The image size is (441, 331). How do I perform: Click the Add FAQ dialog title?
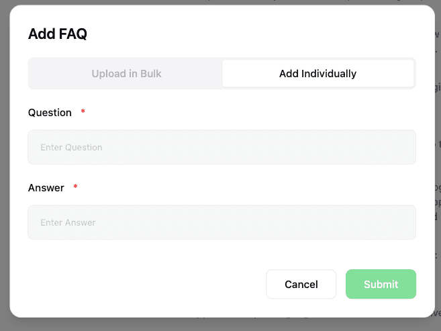pos(58,34)
